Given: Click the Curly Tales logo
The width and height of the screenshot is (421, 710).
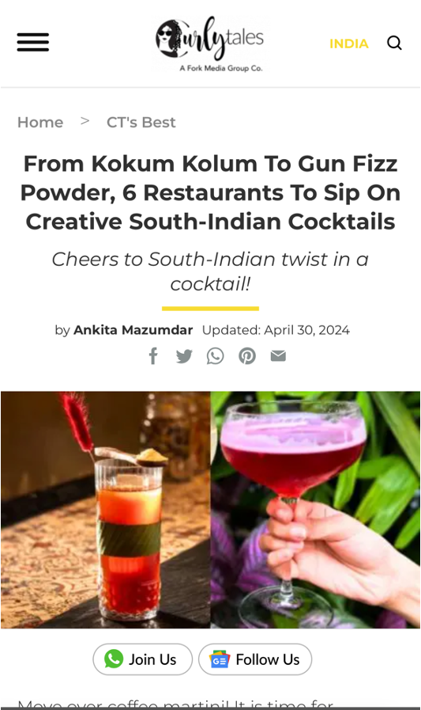Looking at the screenshot, I should coord(209,43).
